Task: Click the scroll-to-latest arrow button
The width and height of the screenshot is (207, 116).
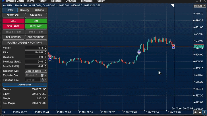Action: point(204,112)
